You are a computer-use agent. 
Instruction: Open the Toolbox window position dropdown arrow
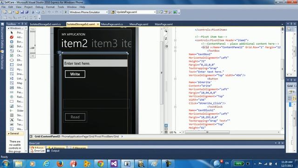tap(19, 24)
